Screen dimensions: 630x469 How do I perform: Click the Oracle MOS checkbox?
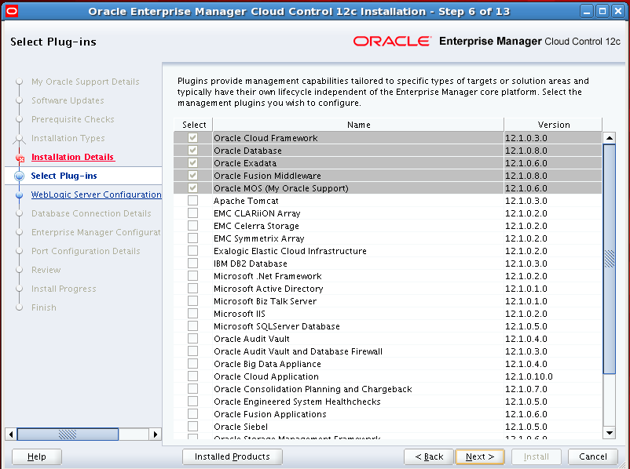point(193,187)
